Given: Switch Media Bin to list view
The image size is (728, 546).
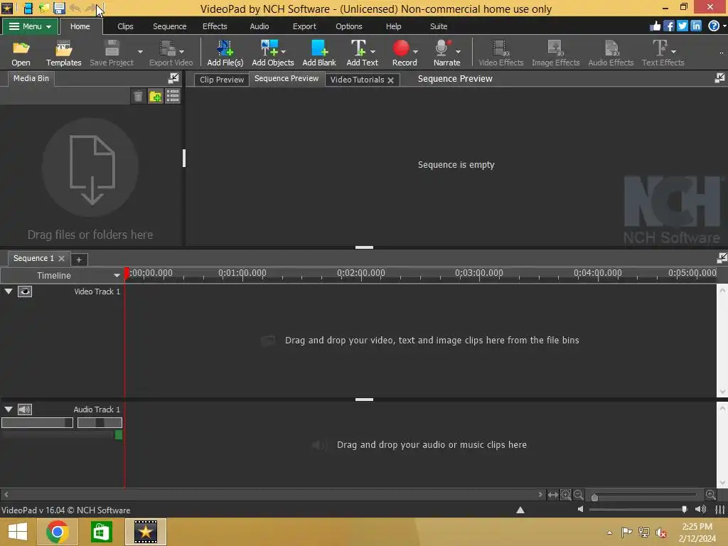Looking at the screenshot, I should [173, 97].
